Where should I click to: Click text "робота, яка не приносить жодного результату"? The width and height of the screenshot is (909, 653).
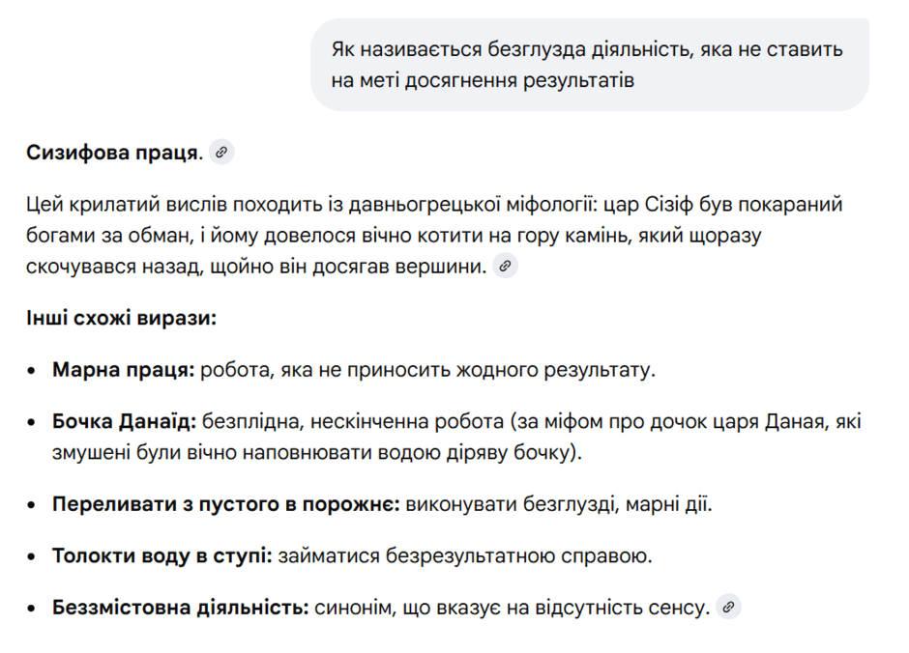click(x=427, y=370)
